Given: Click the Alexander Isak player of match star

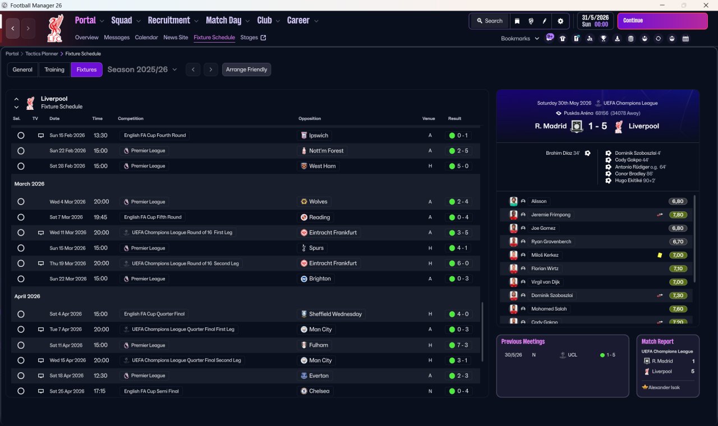Looking at the screenshot, I should pos(645,387).
